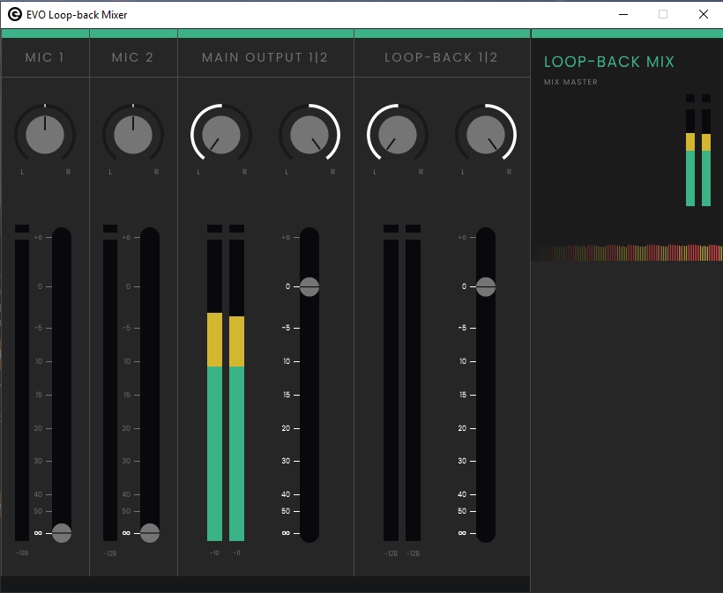Click the Loop-back 1|2 fader handle
Viewport: 723px width, 593px height.
pyautogui.click(x=486, y=286)
